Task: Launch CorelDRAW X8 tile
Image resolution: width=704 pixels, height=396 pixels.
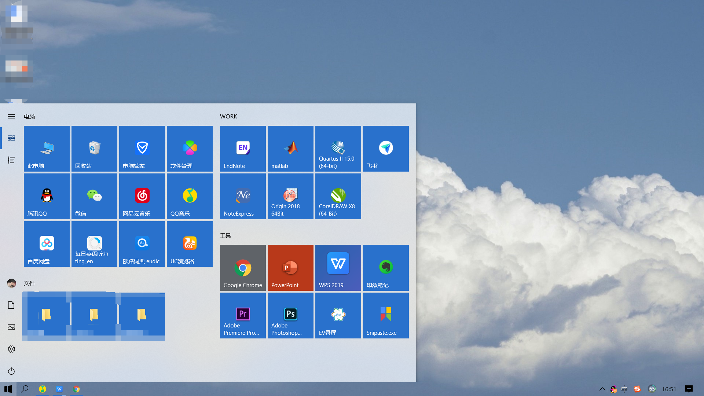Action: point(338,196)
